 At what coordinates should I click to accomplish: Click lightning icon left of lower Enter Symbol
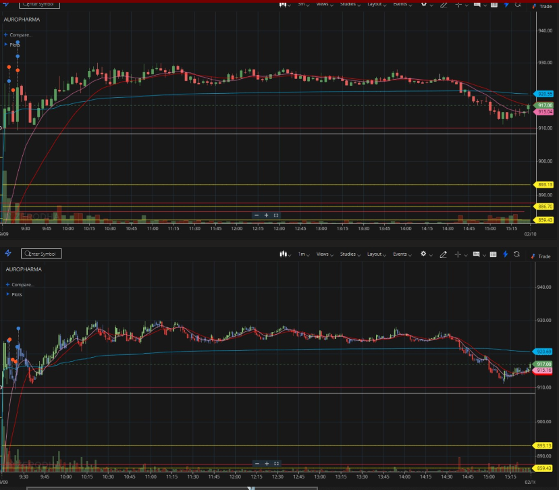point(8,253)
